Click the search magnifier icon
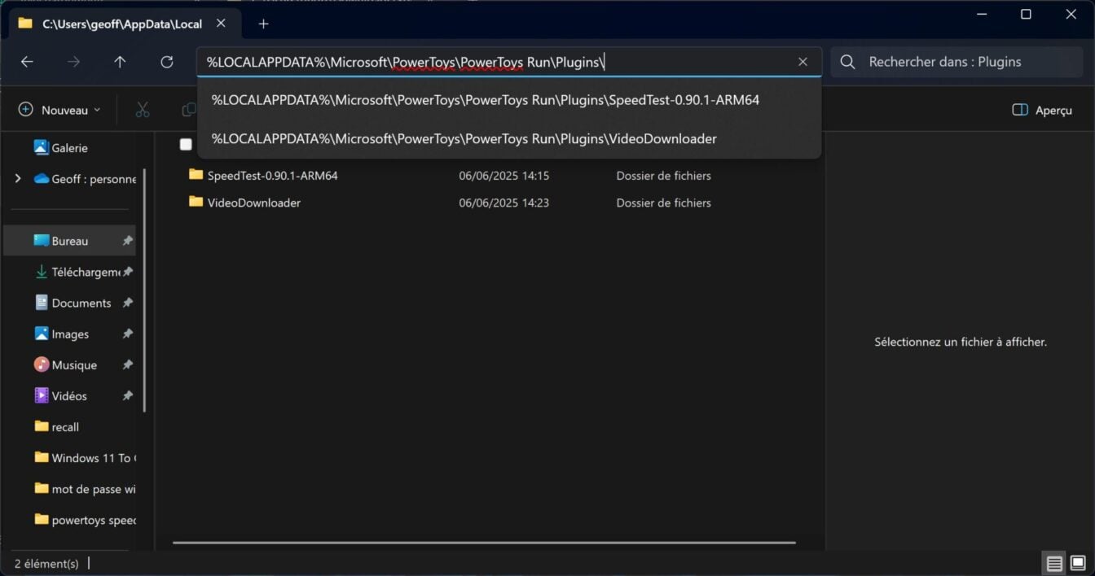Image resolution: width=1095 pixels, height=576 pixels. (x=848, y=62)
